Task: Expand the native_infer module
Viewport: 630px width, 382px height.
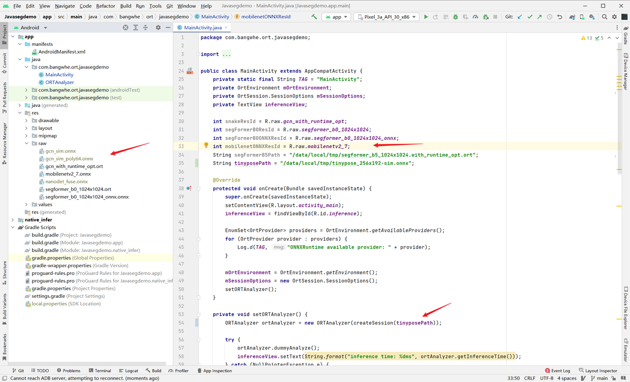Action: [x=13, y=220]
